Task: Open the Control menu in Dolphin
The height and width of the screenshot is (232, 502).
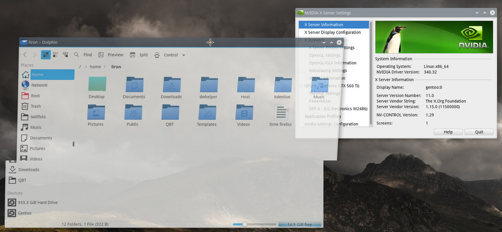Action: (170, 55)
